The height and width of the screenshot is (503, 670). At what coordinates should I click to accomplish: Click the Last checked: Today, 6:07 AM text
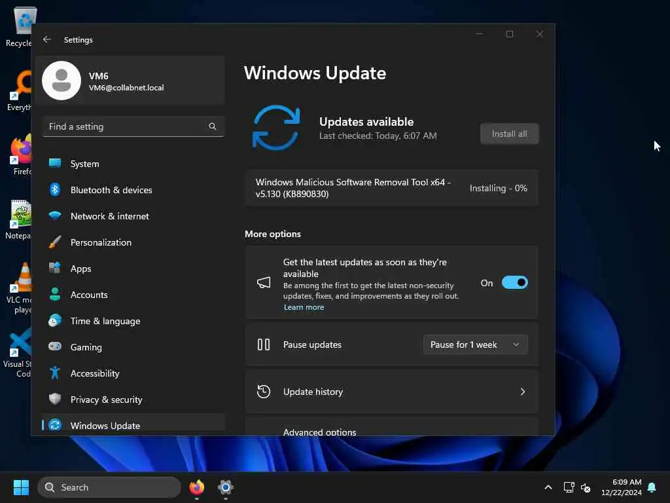pos(378,136)
